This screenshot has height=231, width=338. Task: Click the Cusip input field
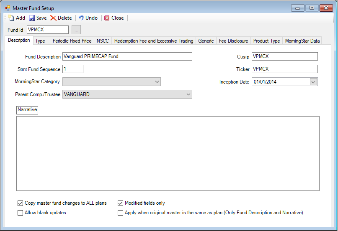(285, 56)
